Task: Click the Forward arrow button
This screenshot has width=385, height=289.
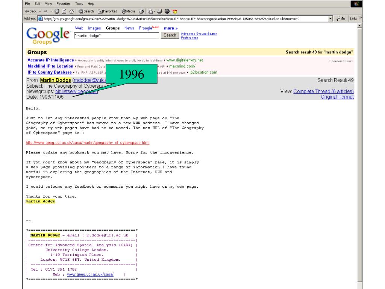Action: [x=45, y=11]
